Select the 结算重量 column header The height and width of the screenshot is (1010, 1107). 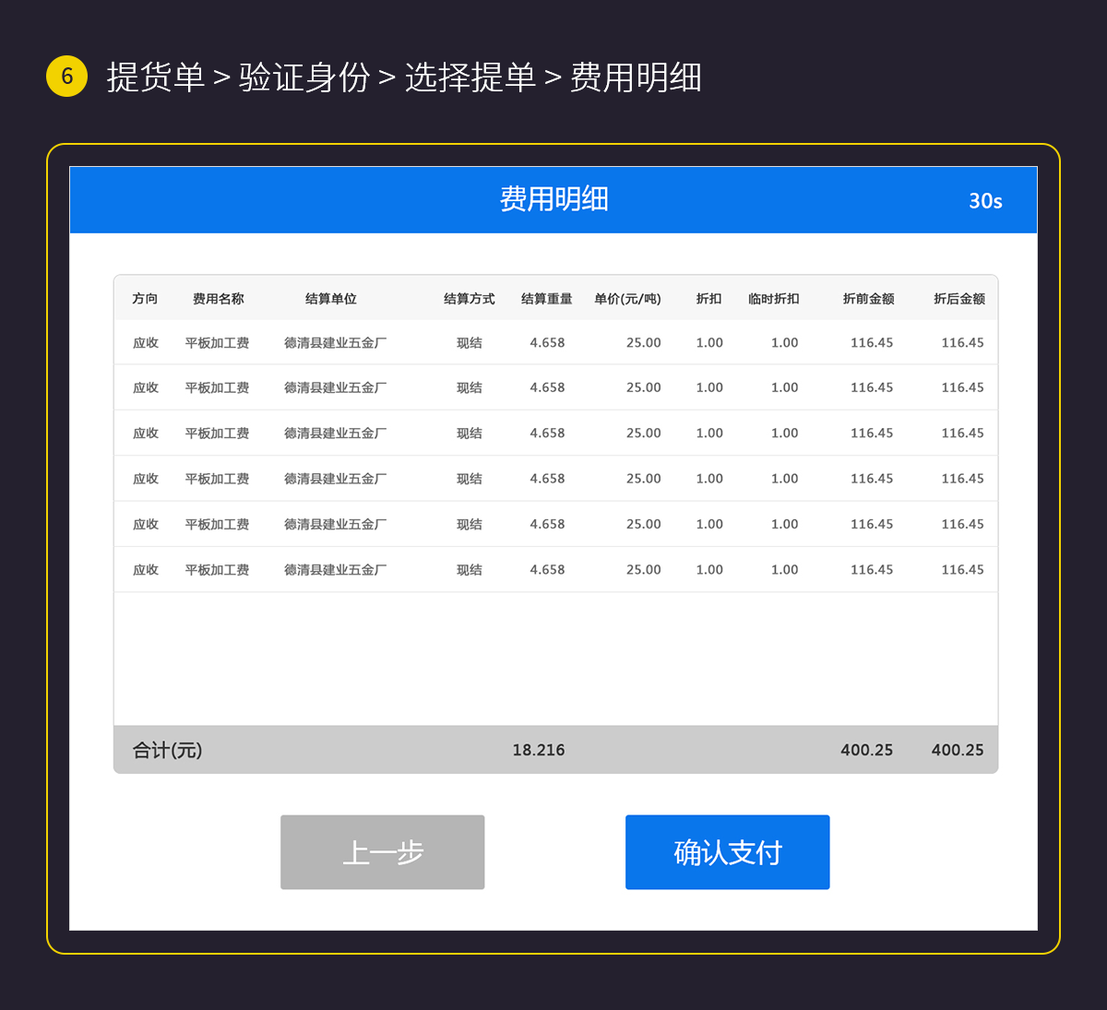click(546, 299)
